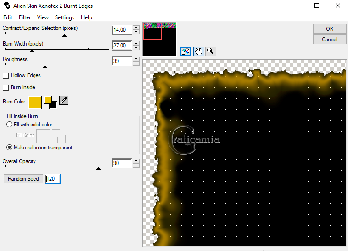Decrease Overall Opacity with down arrow

136,165
